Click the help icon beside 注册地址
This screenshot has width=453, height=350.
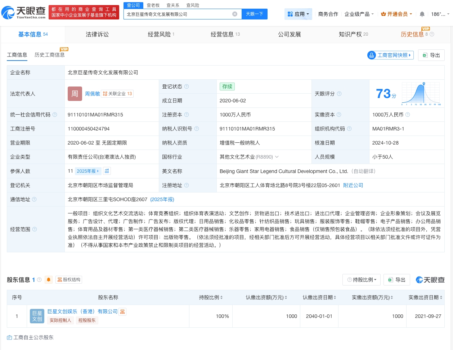[187, 185]
